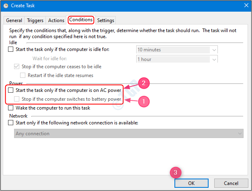Open the 1 hour wait for idle dropdown
Screen dimensions: 252x191
click(x=214, y=59)
